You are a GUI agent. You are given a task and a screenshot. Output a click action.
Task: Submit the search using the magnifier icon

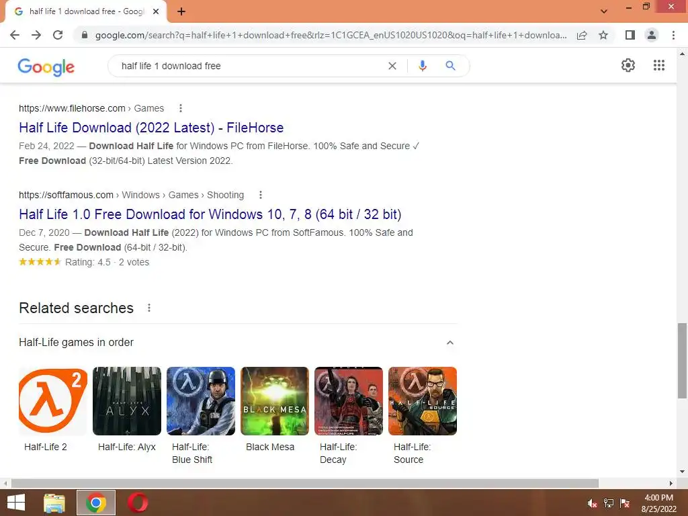(450, 66)
